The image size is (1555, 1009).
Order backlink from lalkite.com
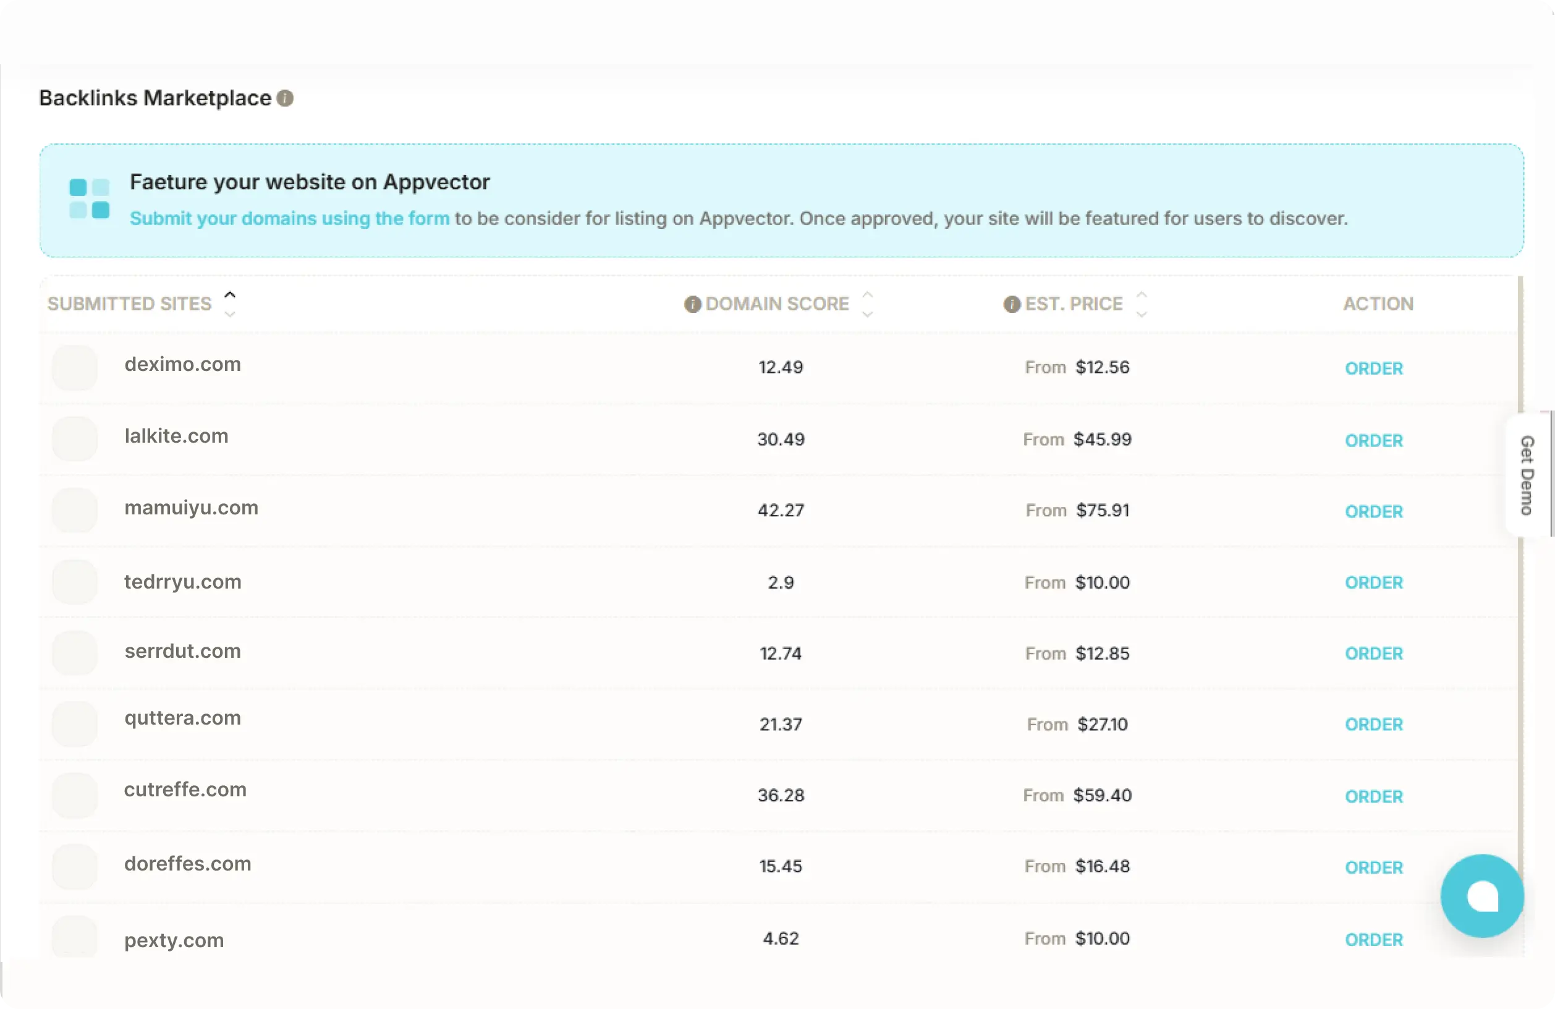(1373, 440)
